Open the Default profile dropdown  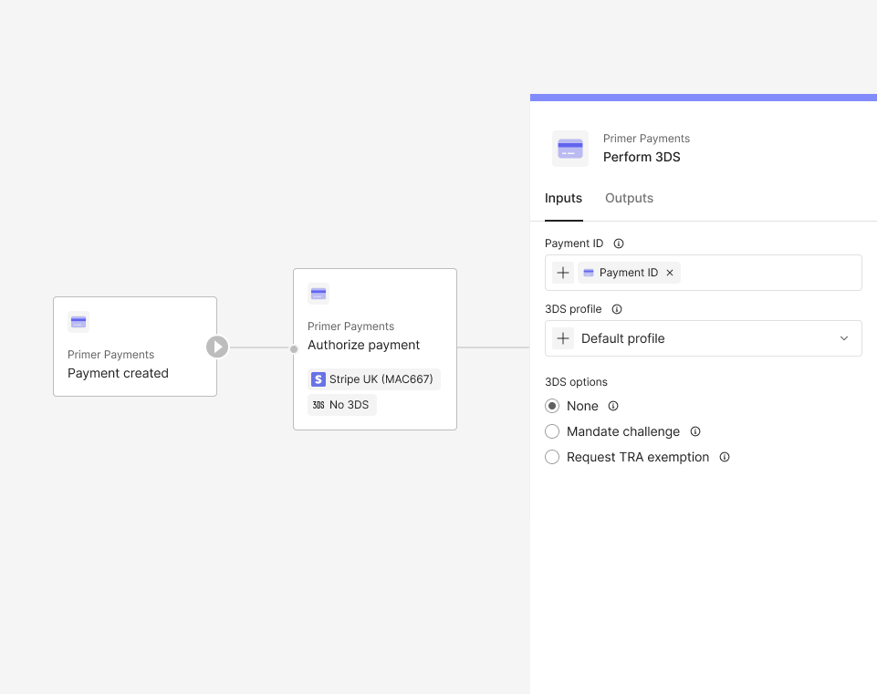point(703,338)
